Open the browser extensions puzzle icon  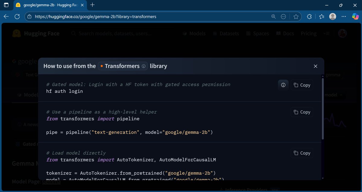point(309,17)
